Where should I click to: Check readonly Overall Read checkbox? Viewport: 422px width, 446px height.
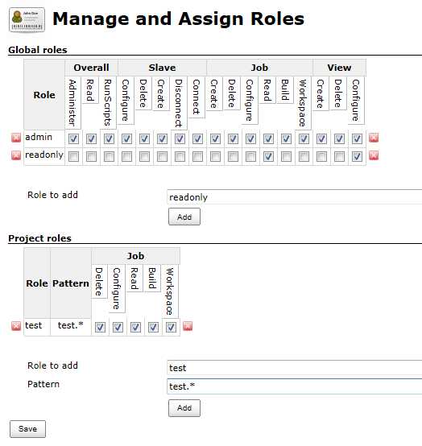(91, 156)
